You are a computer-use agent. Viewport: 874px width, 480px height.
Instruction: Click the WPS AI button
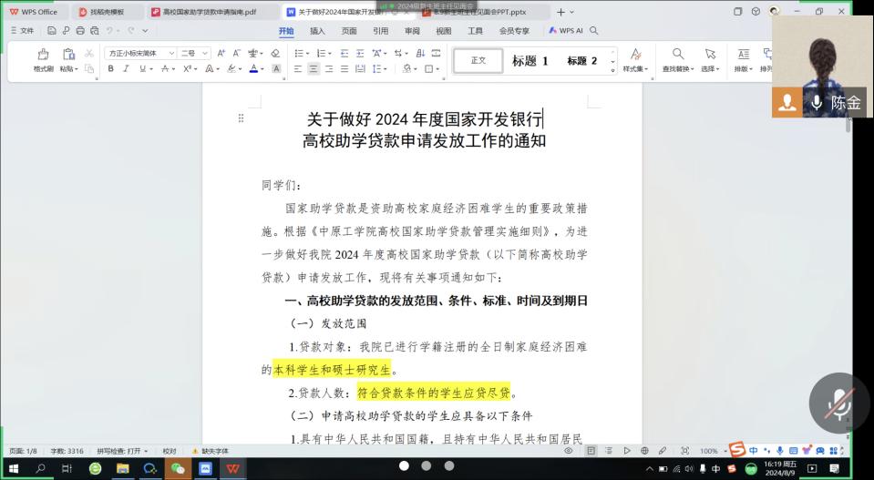click(x=567, y=30)
